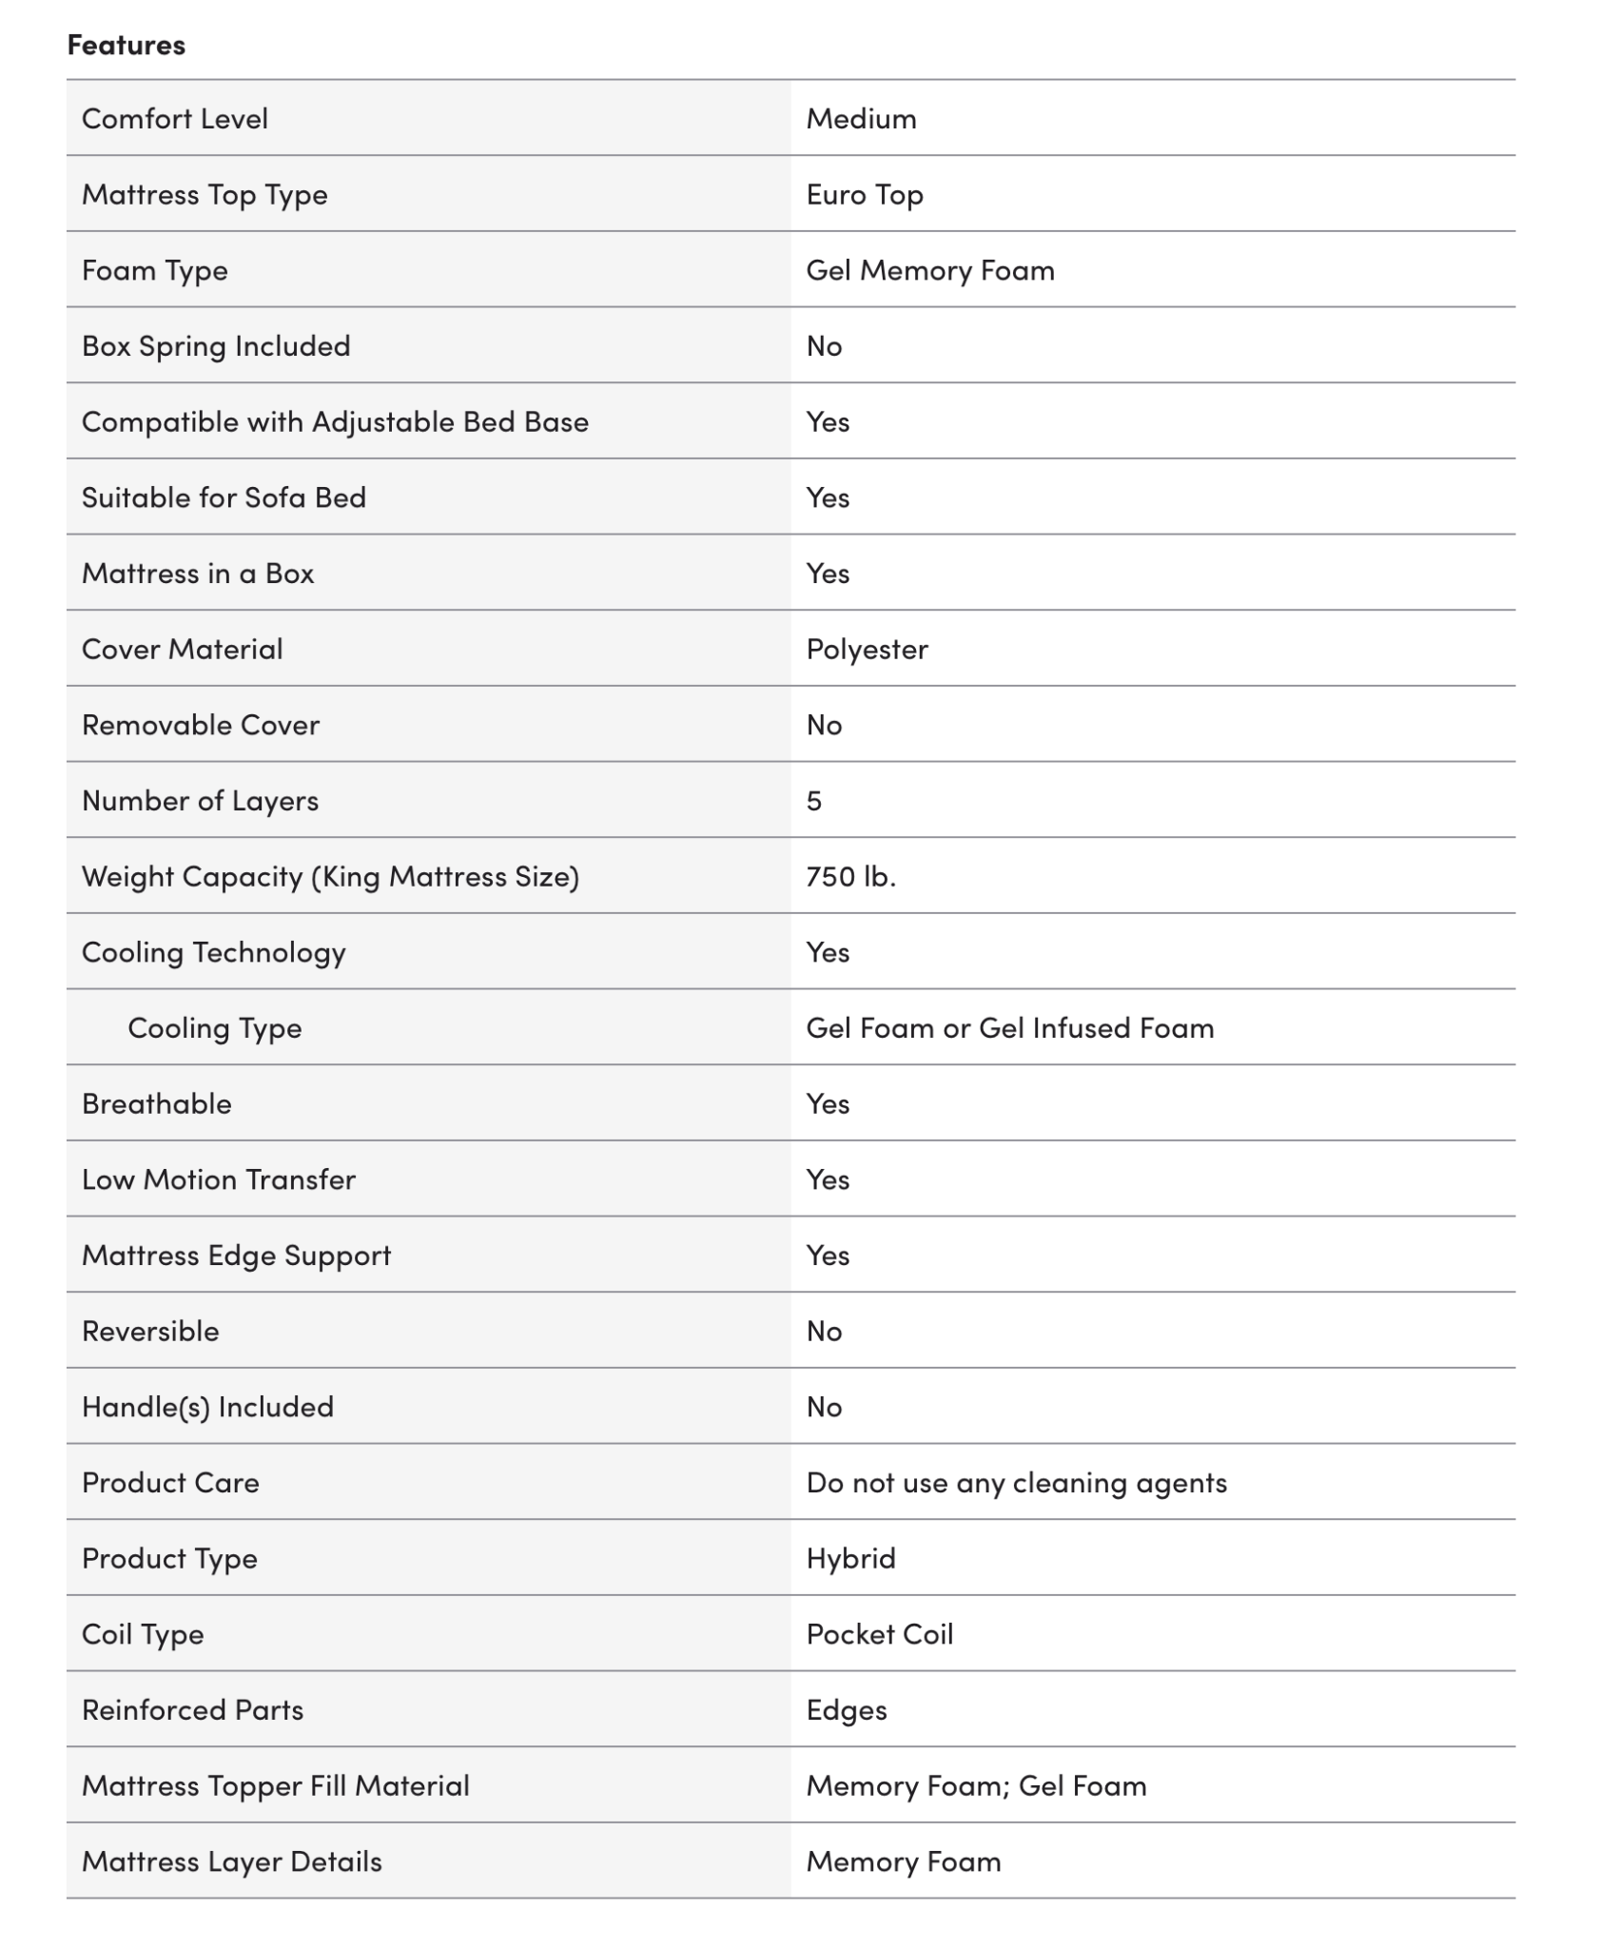Screen dimensions: 1599x1948
Task: Select the Polyester cover material value
Action: pos(867,650)
